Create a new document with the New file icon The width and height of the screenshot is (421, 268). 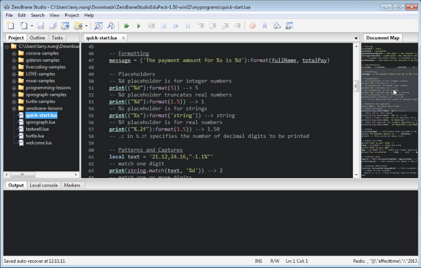click(x=11, y=26)
